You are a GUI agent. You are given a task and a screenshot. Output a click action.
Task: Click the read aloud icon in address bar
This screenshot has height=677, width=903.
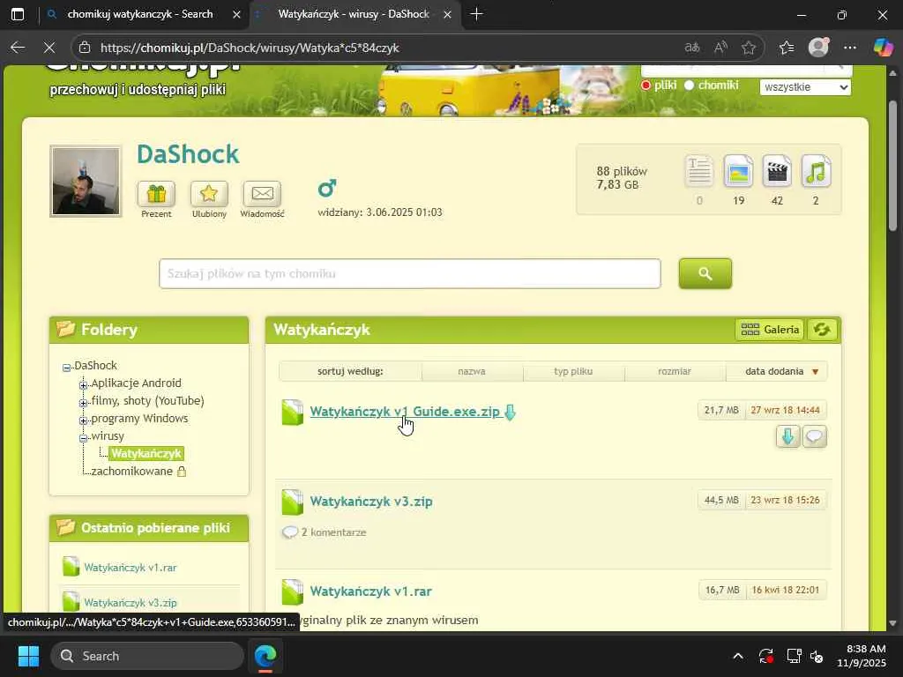[x=720, y=48]
